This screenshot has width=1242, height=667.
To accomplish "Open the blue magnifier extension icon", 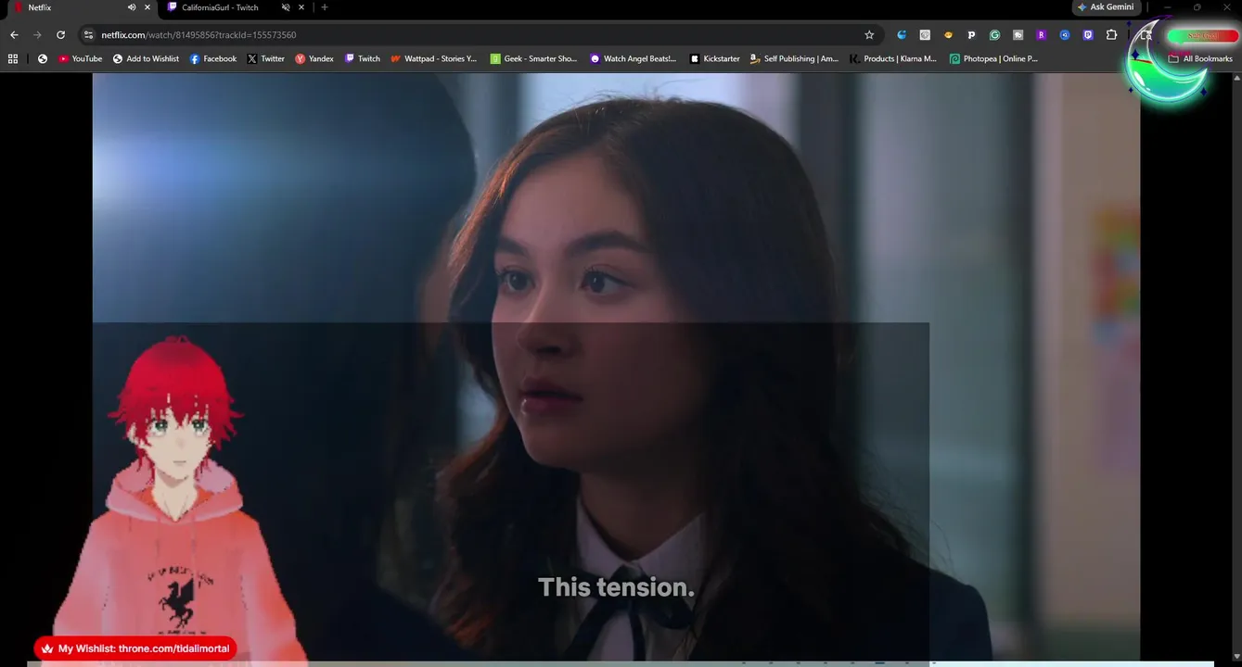I will click(1065, 35).
